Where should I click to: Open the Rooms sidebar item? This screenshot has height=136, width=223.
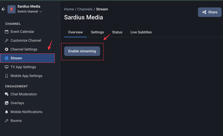tap(16, 121)
